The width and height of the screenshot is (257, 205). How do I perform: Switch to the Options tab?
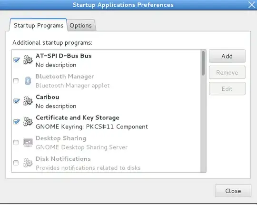81,25
